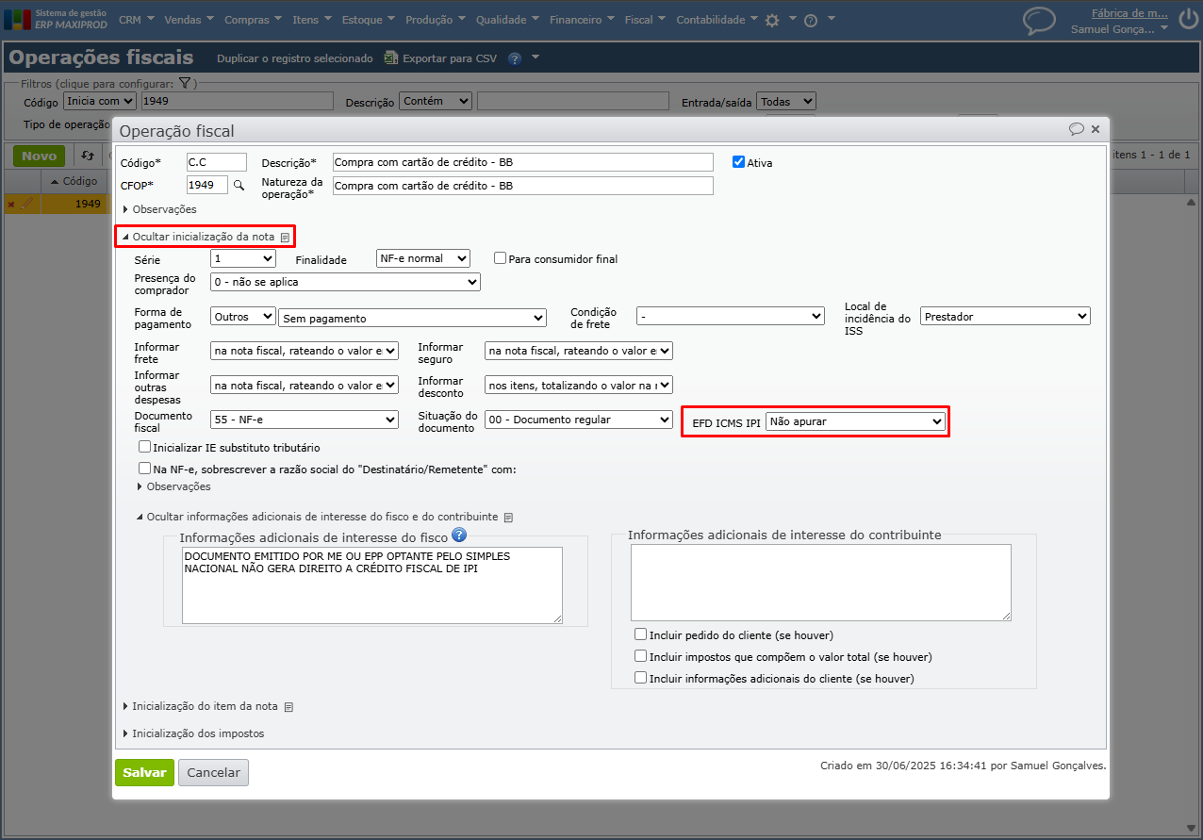The width and height of the screenshot is (1203, 840).
Task: Click the help icon beside fisco information
Action: click(x=459, y=535)
